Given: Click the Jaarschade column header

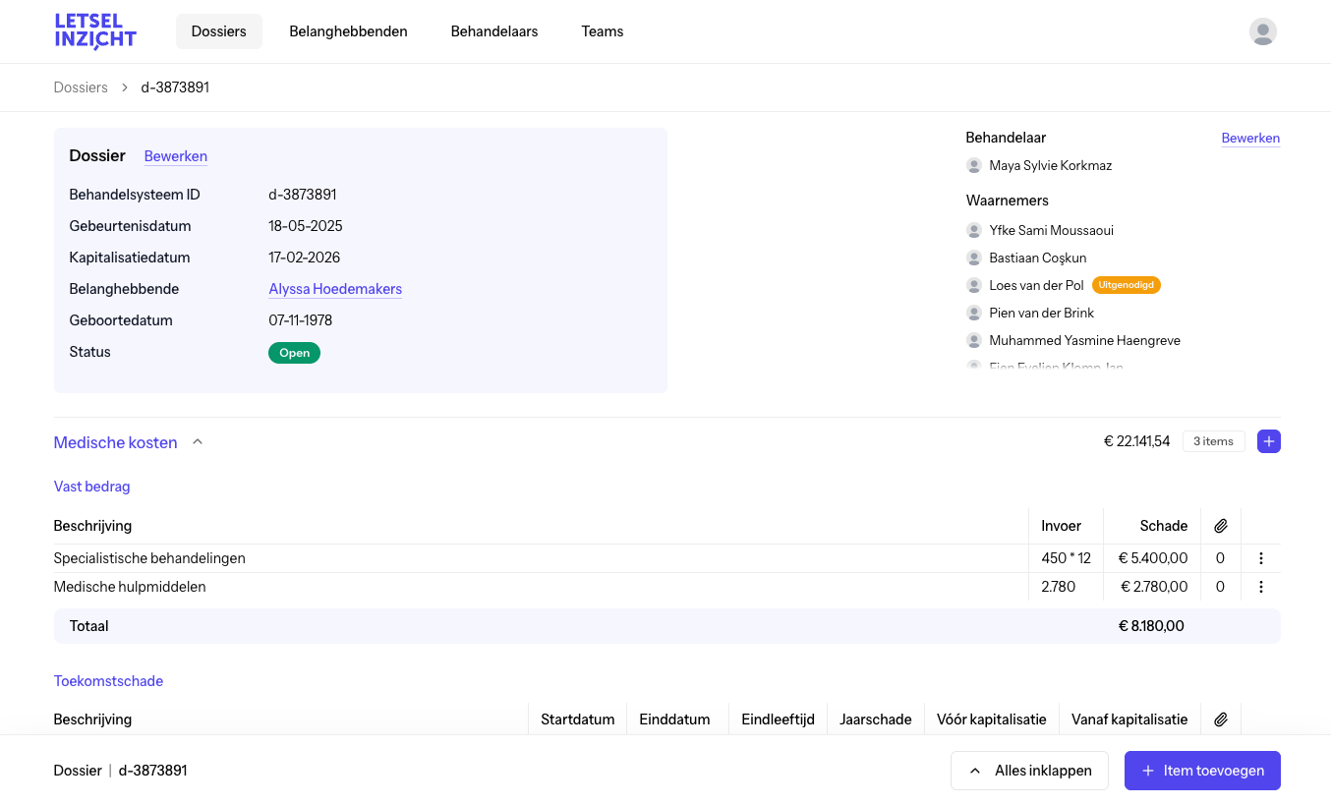Looking at the screenshot, I should click(875, 719).
